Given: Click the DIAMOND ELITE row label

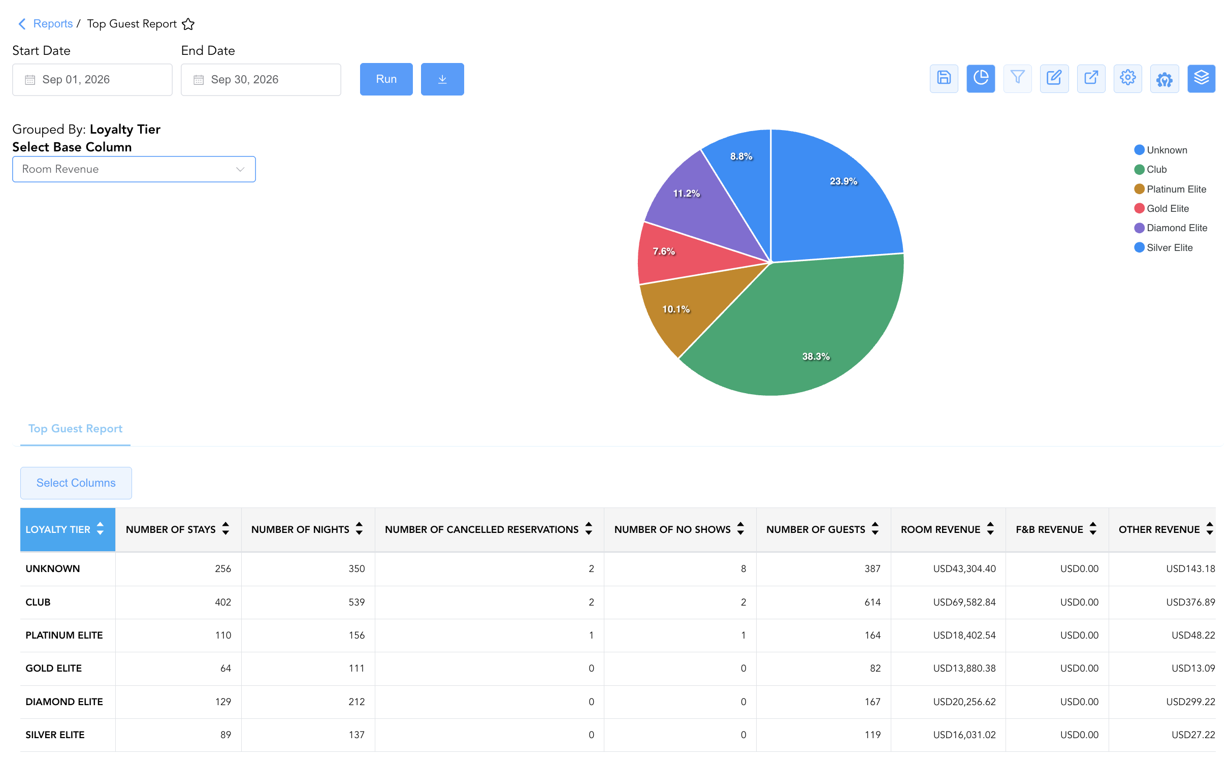Looking at the screenshot, I should pos(64,702).
